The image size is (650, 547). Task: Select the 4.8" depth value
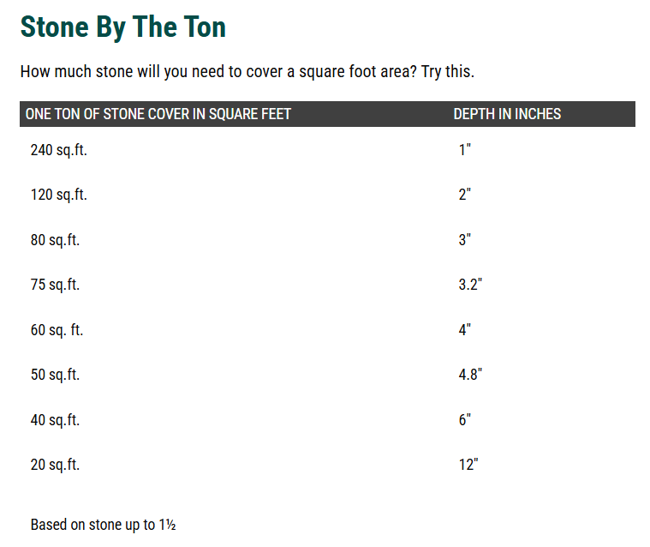470,375
